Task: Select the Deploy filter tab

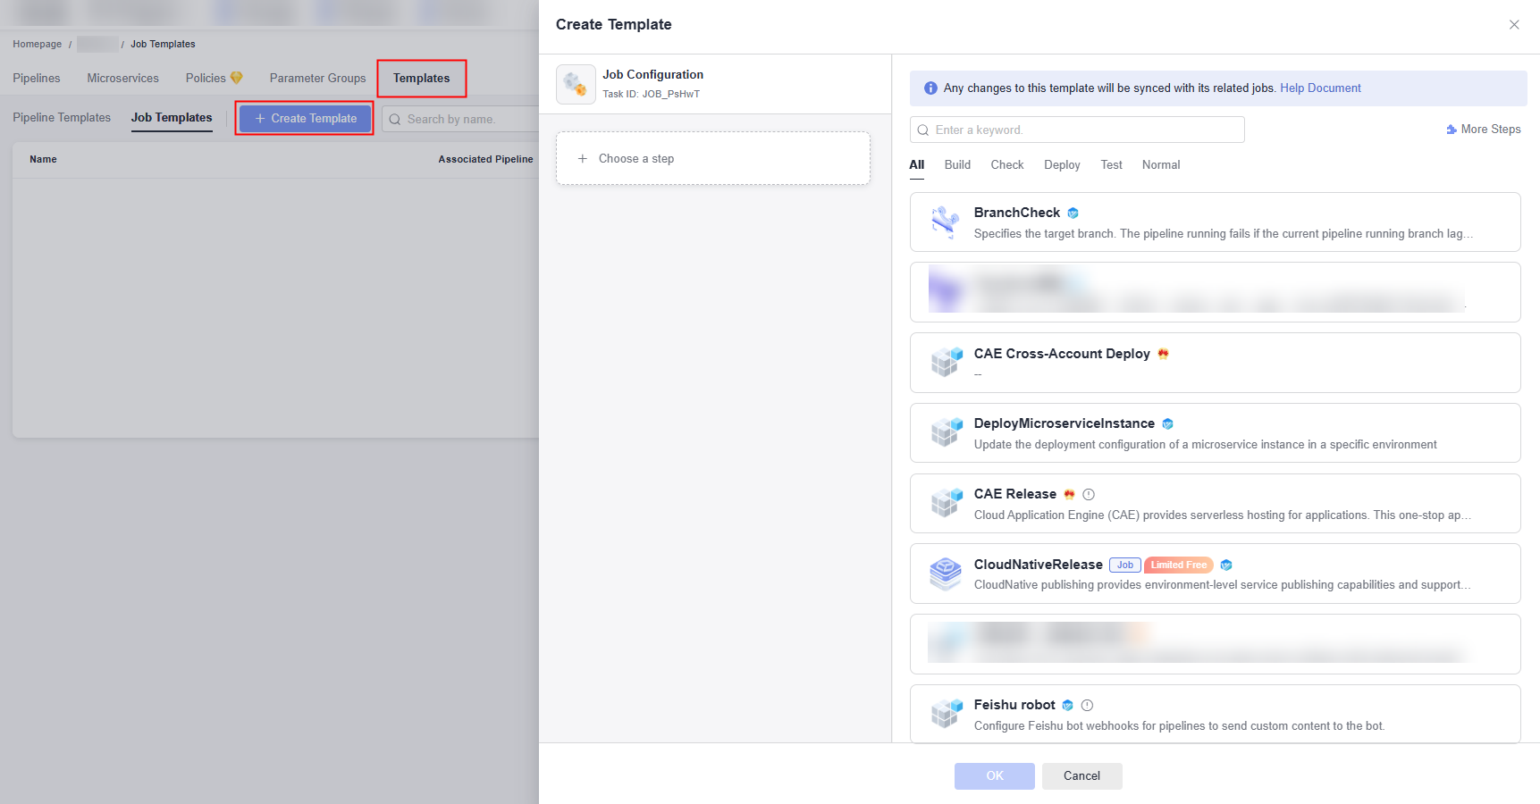Action: 1062,165
